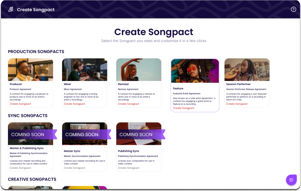Screen dimensions: 301x191
Task: Open the purple chat widget button
Action: coord(291,180)
